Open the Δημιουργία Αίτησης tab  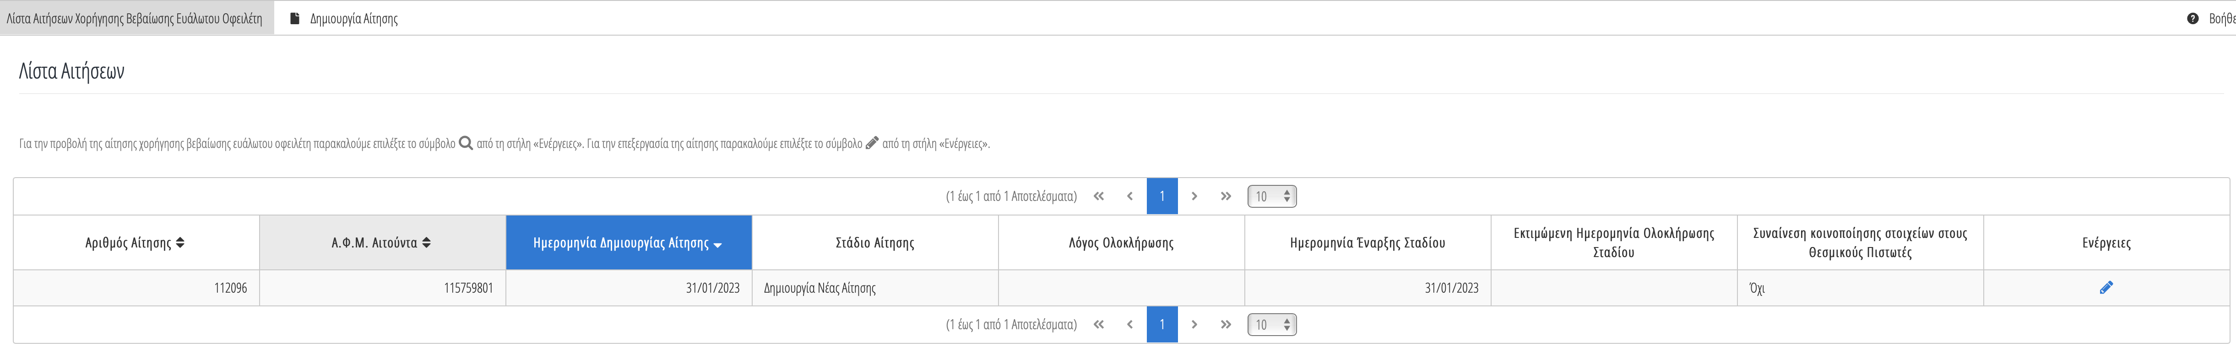[344, 18]
